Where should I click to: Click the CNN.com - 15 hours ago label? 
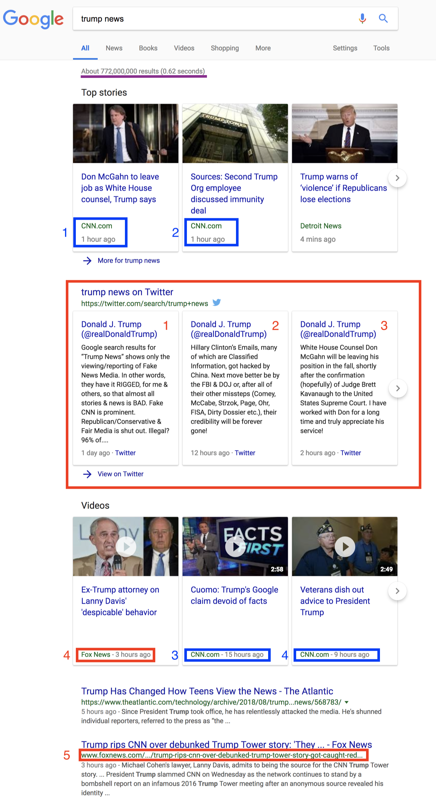(227, 655)
